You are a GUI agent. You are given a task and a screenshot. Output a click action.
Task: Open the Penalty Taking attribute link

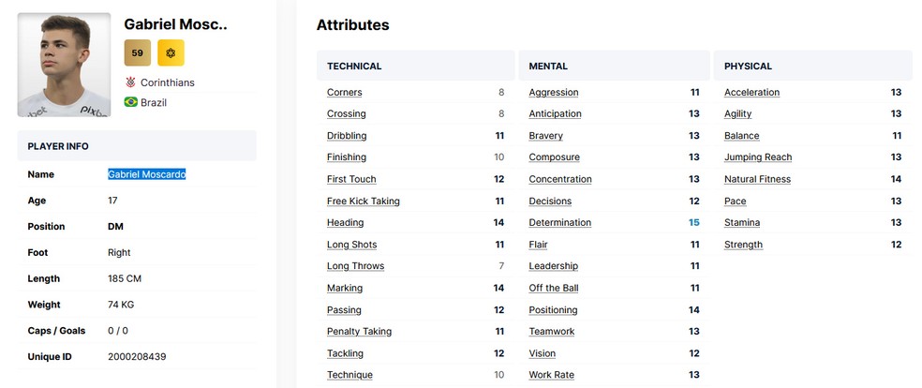(359, 332)
